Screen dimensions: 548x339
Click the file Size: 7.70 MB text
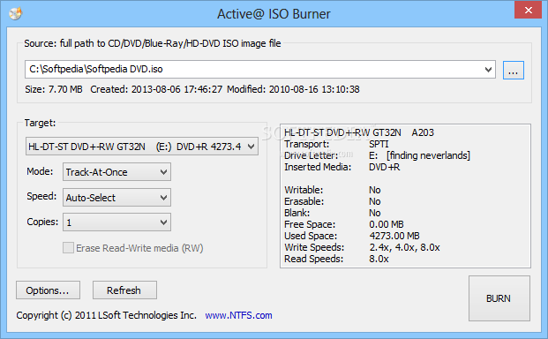[54, 89]
